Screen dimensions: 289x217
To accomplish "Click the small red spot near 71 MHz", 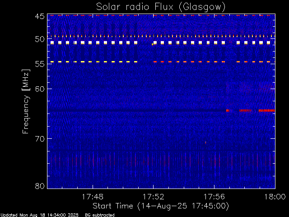I will point(206,142).
